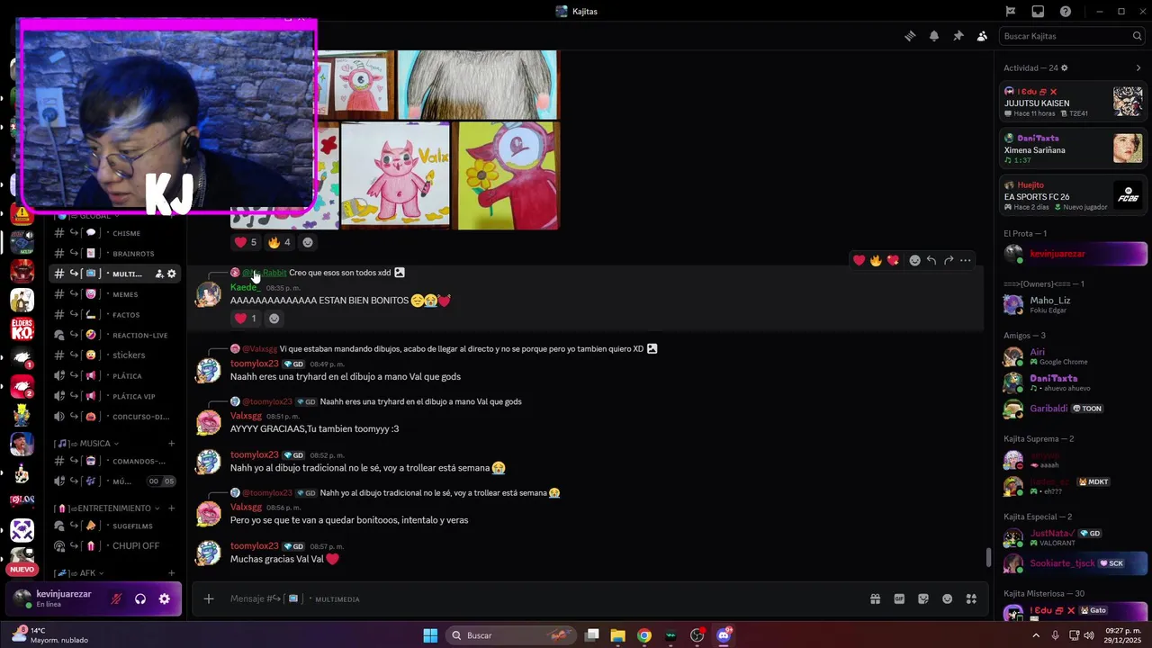Open the GIF picker
The height and width of the screenshot is (648, 1152).
(899, 598)
